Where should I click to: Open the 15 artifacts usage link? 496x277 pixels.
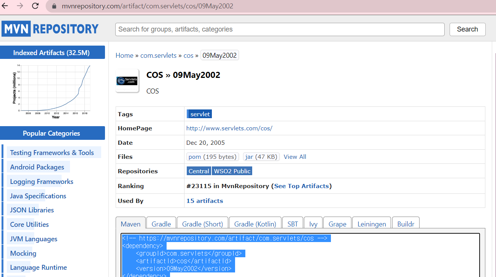pyautogui.click(x=205, y=201)
